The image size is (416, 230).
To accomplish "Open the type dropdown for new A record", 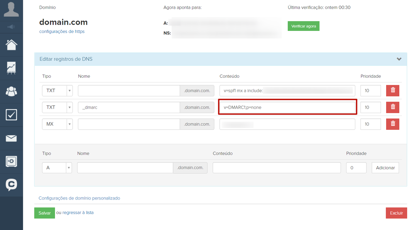I will coord(57,168).
